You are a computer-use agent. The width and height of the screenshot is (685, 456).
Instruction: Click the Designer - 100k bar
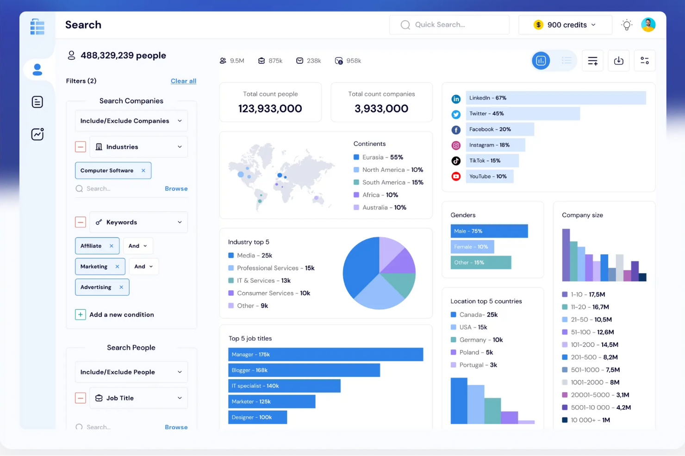[x=257, y=417]
